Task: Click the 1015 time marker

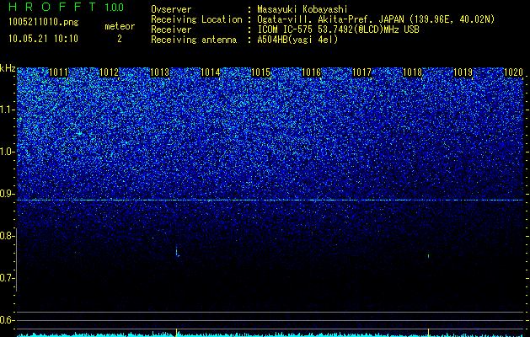Action: pyautogui.click(x=260, y=72)
